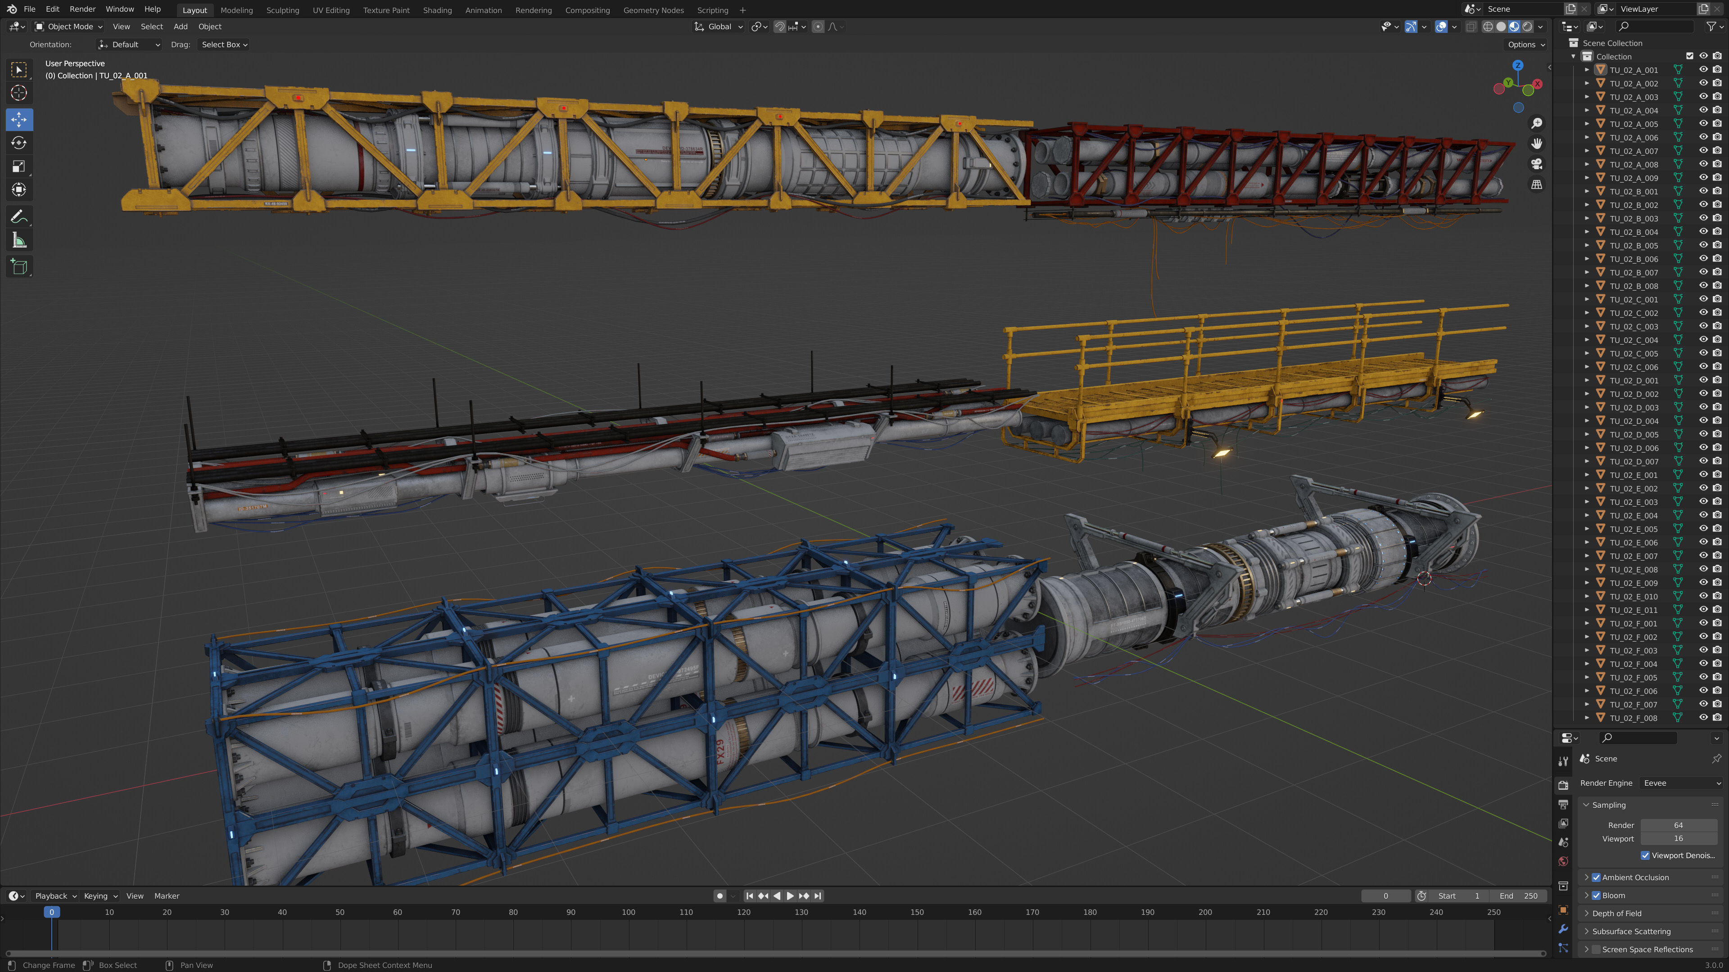Click the zoom viewport magnifier icon
1729x972 pixels.
pos(1536,123)
